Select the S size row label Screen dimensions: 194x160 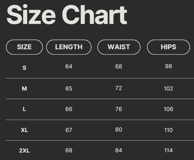[24, 68]
